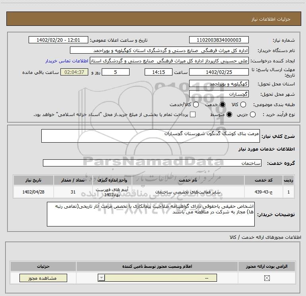
Task: Click the اطلاعات مجوزهای ارائه خدمت / کالا heading
Action: tap(265, 237)
